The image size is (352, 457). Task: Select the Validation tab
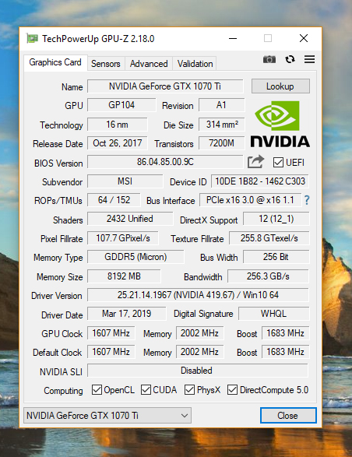195,64
